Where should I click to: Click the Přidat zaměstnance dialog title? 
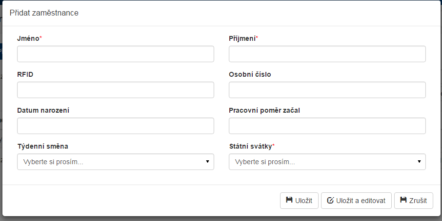[x=44, y=13]
